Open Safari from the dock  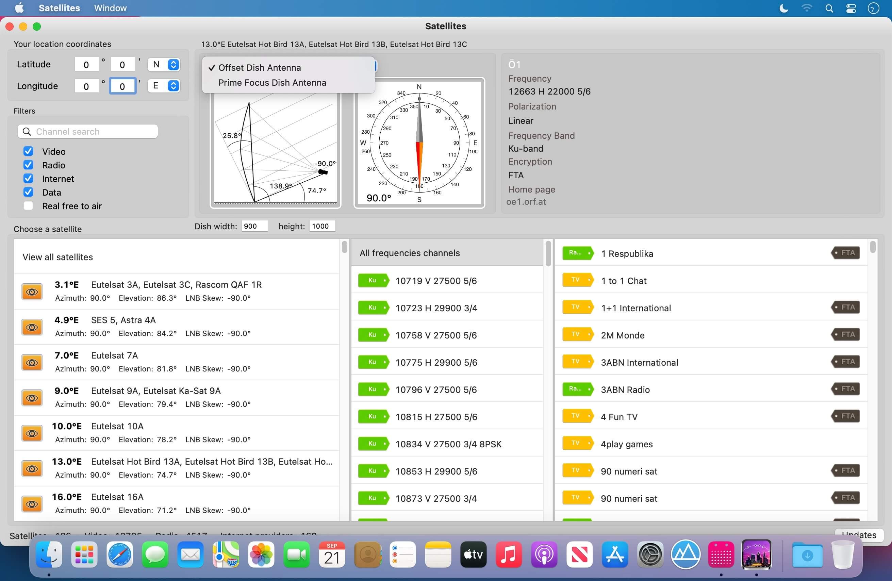tap(119, 554)
